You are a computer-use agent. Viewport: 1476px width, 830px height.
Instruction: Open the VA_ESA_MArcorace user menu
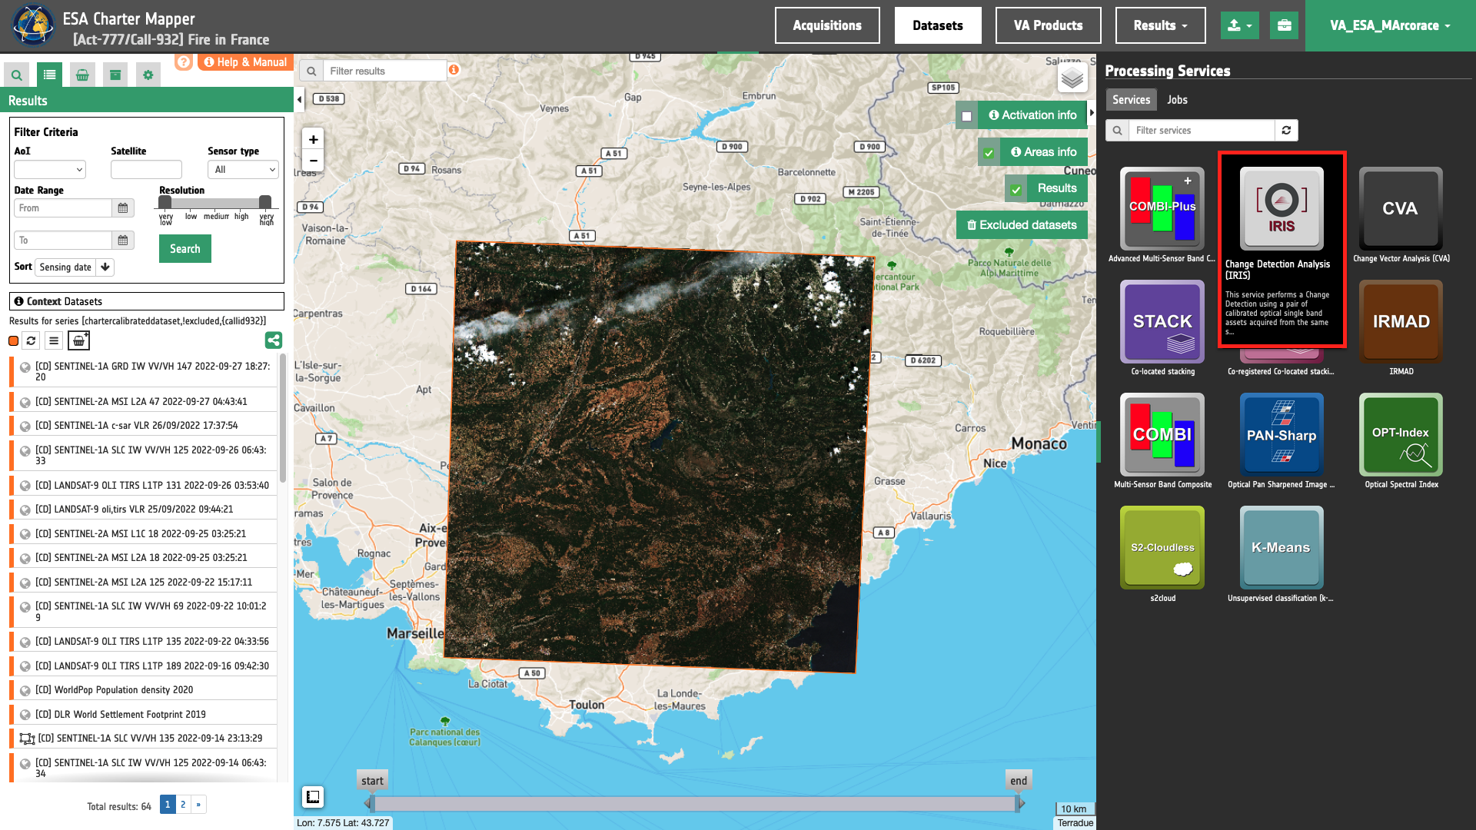pyautogui.click(x=1390, y=25)
